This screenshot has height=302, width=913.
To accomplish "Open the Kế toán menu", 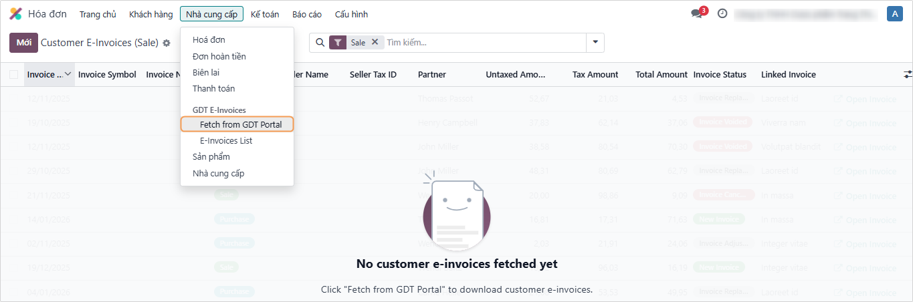I will [266, 14].
